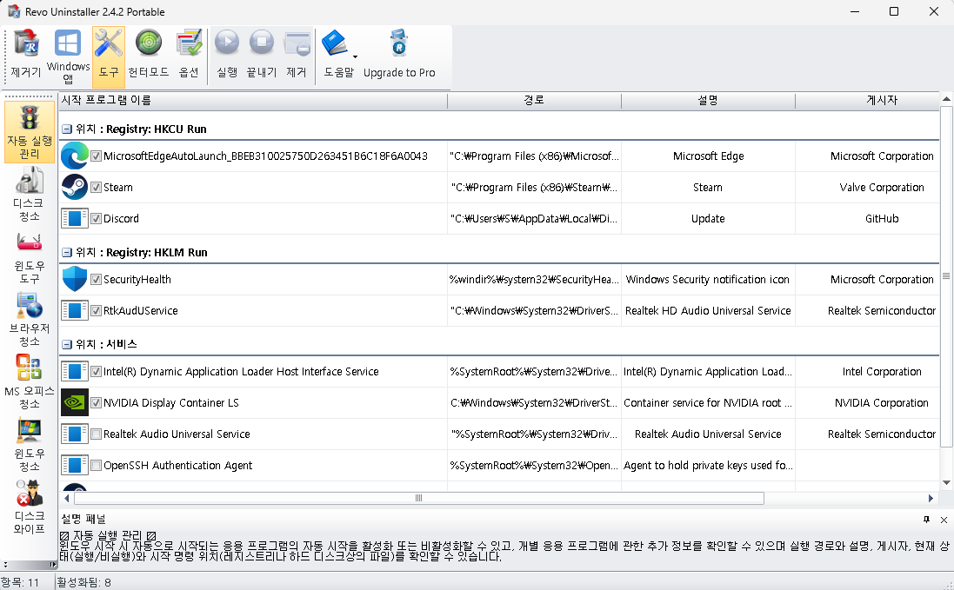Open 윈도우 도구 in the sidebar
This screenshot has height=590, width=954.
coord(28,255)
